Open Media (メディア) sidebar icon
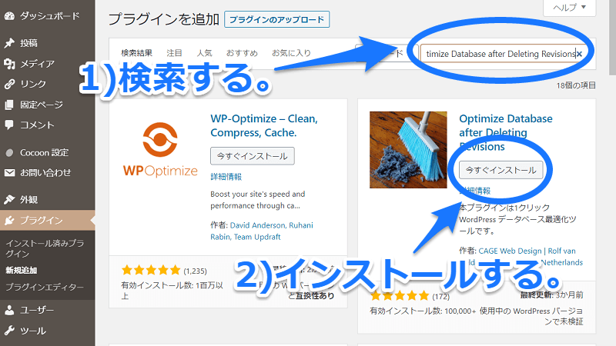 (9, 64)
